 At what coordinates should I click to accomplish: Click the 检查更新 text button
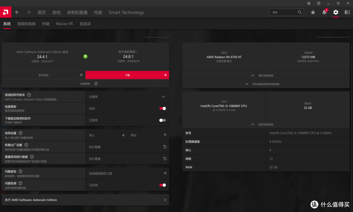click(85, 84)
